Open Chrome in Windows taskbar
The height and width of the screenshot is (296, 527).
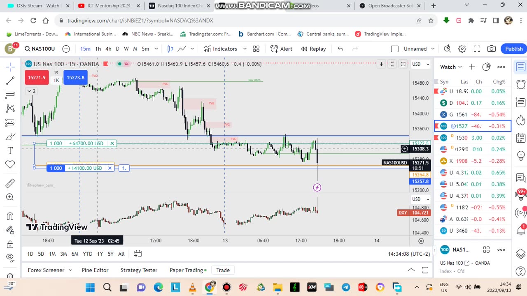[x=210, y=287]
